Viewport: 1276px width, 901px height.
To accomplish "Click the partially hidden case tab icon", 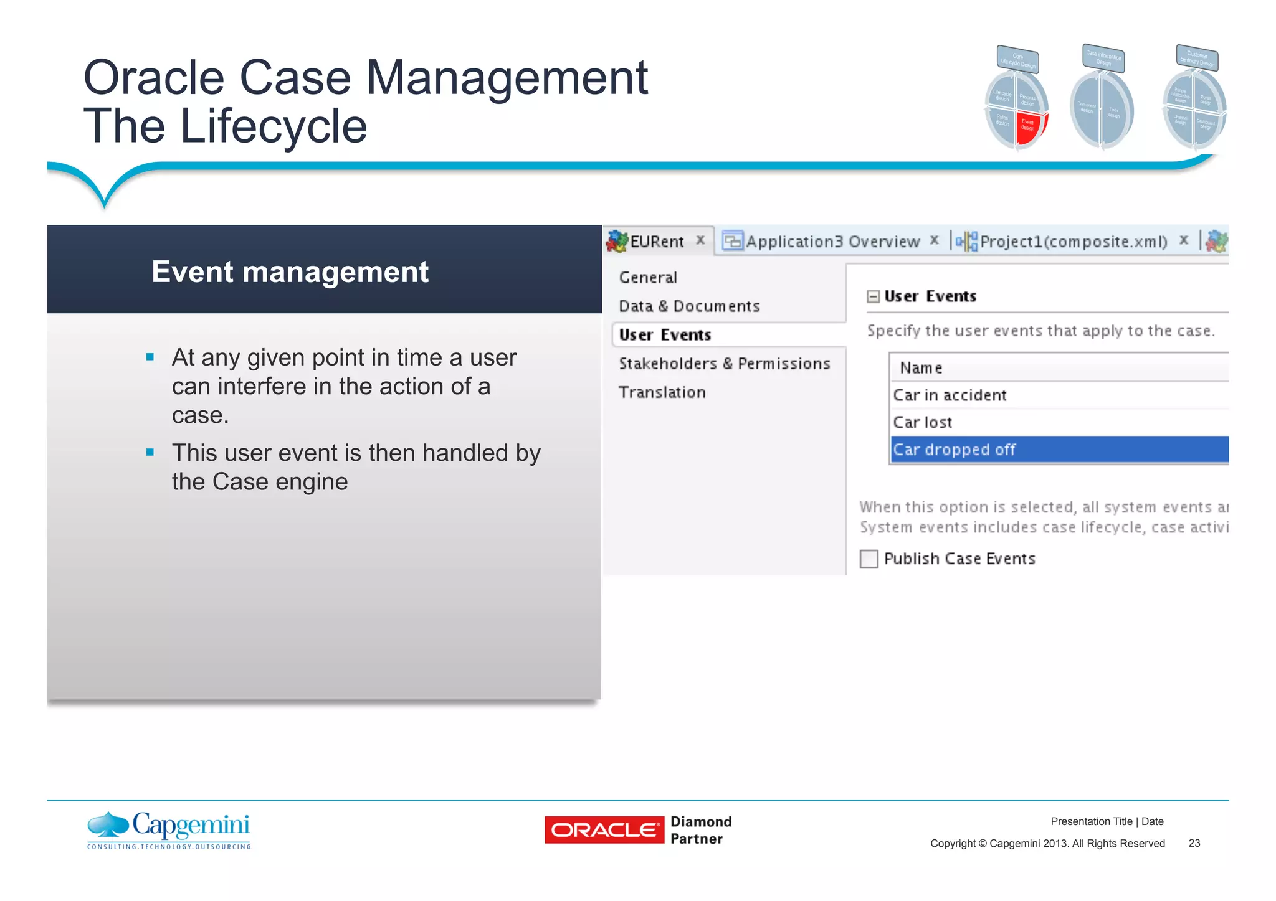I will tap(1217, 241).
